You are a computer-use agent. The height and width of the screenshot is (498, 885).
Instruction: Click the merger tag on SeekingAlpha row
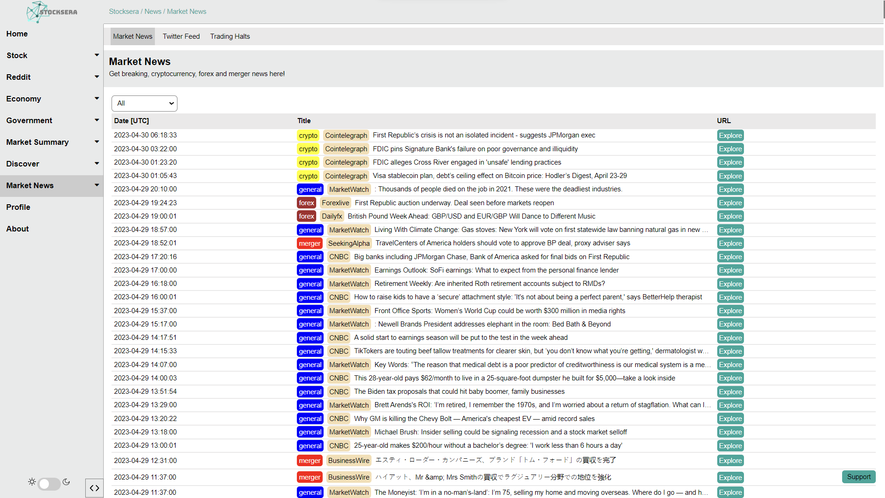pyautogui.click(x=309, y=243)
